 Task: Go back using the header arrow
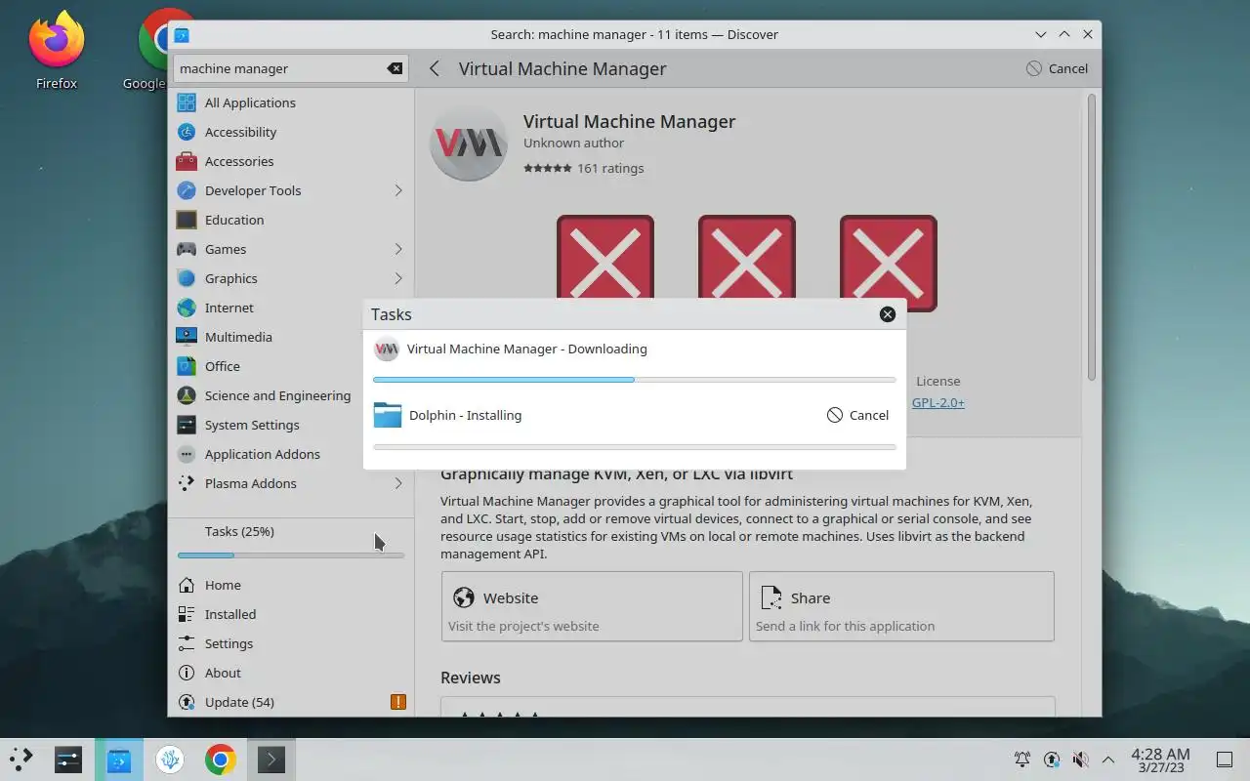435,68
